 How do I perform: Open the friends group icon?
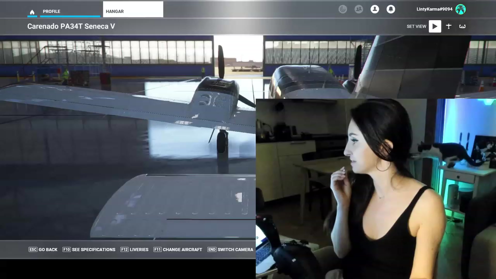coord(359,9)
